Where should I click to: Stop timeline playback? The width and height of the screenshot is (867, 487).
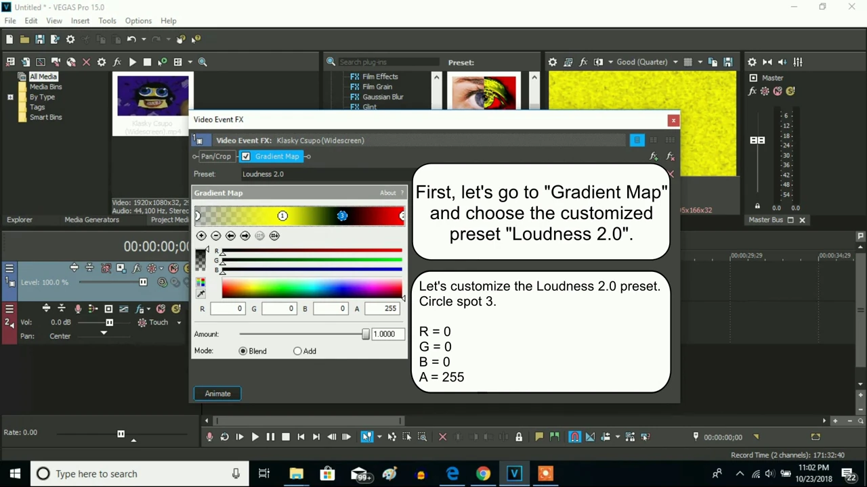[x=285, y=437]
